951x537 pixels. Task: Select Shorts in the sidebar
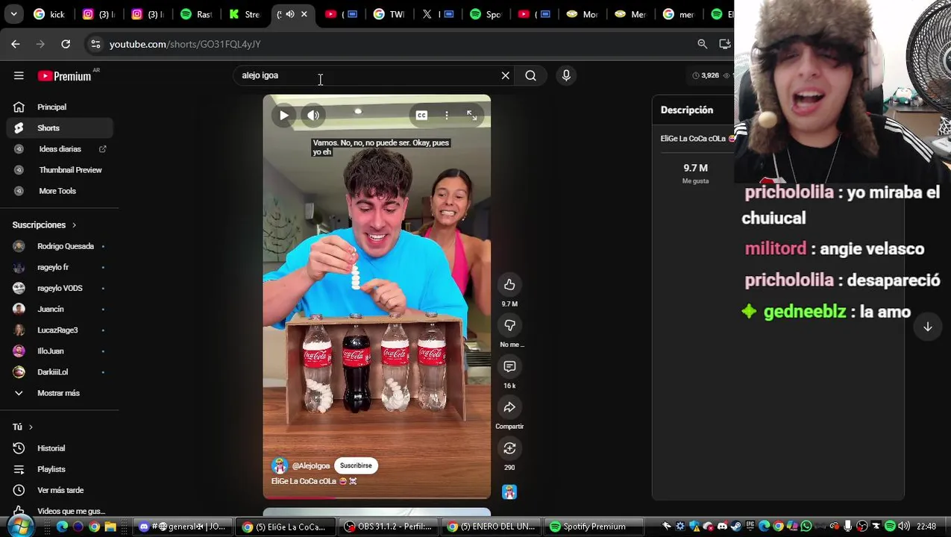[x=60, y=128]
